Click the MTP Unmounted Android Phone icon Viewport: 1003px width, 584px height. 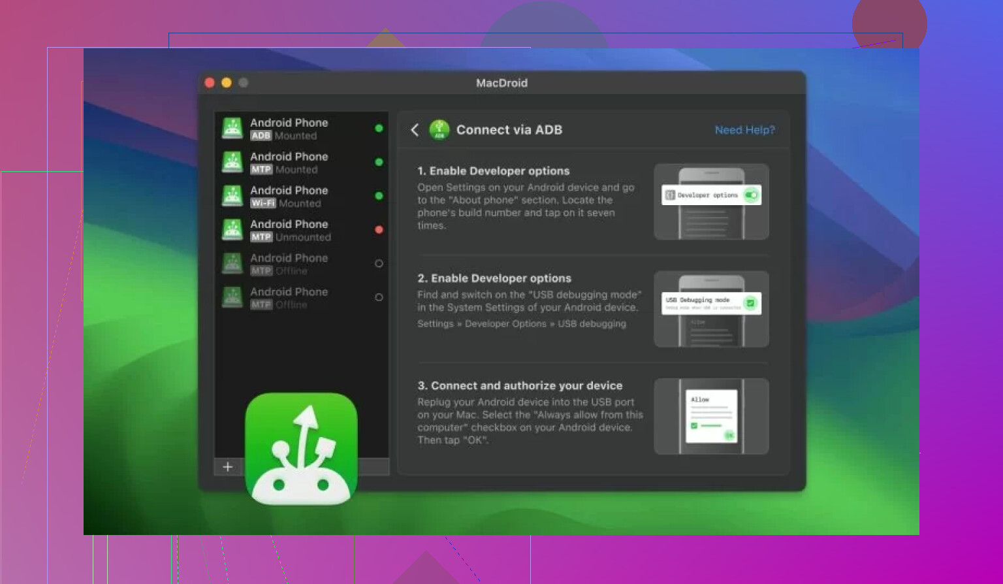[x=232, y=230]
